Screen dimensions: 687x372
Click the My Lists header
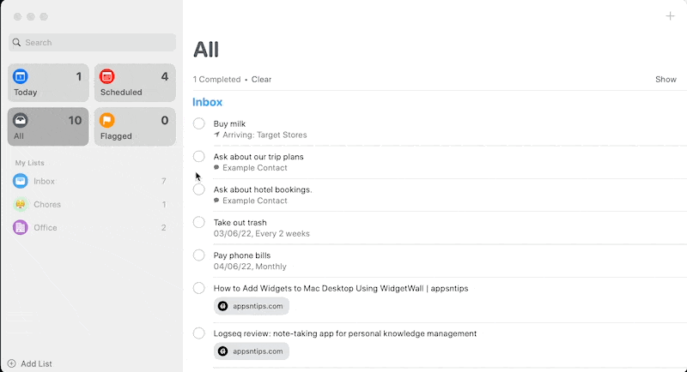pyautogui.click(x=30, y=163)
